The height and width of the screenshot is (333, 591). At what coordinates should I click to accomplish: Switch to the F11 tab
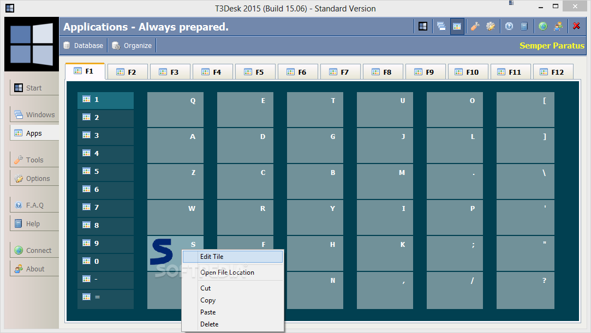click(x=511, y=72)
